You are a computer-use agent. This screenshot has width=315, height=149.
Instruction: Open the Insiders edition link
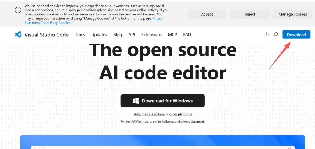tap(153, 114)
